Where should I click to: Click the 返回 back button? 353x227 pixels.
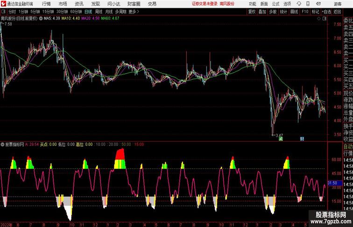coord(337,12)
